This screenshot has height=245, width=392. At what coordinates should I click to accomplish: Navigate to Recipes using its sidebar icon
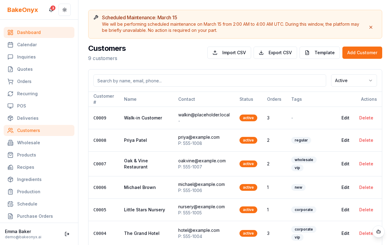click(10, 167)
